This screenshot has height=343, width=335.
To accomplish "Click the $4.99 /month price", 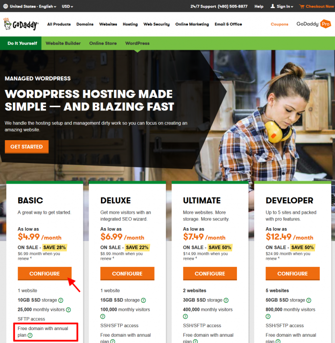I will (40, 237).
